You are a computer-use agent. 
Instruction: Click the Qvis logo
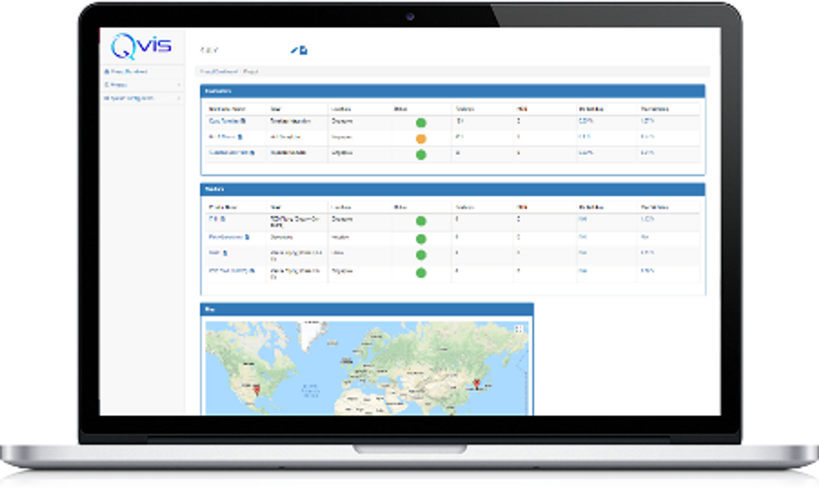click(x=141, y=46)
